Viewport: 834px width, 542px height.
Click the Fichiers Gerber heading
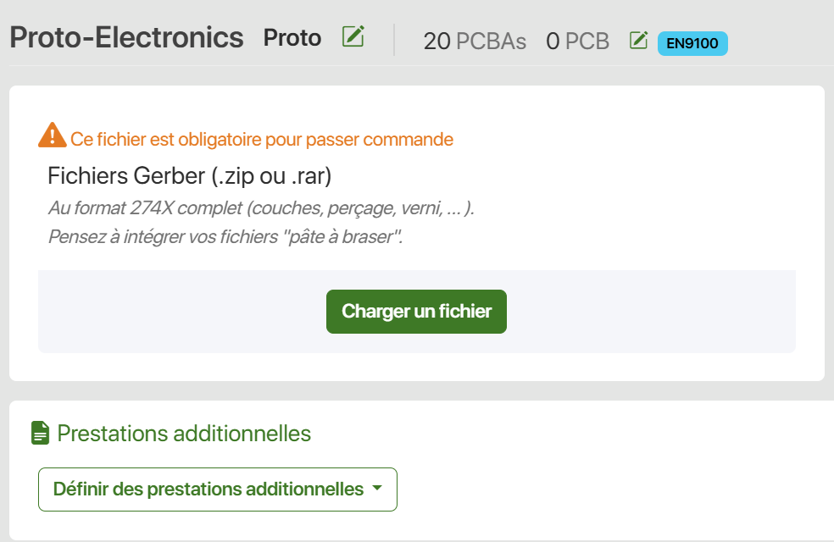pos(189,176)
